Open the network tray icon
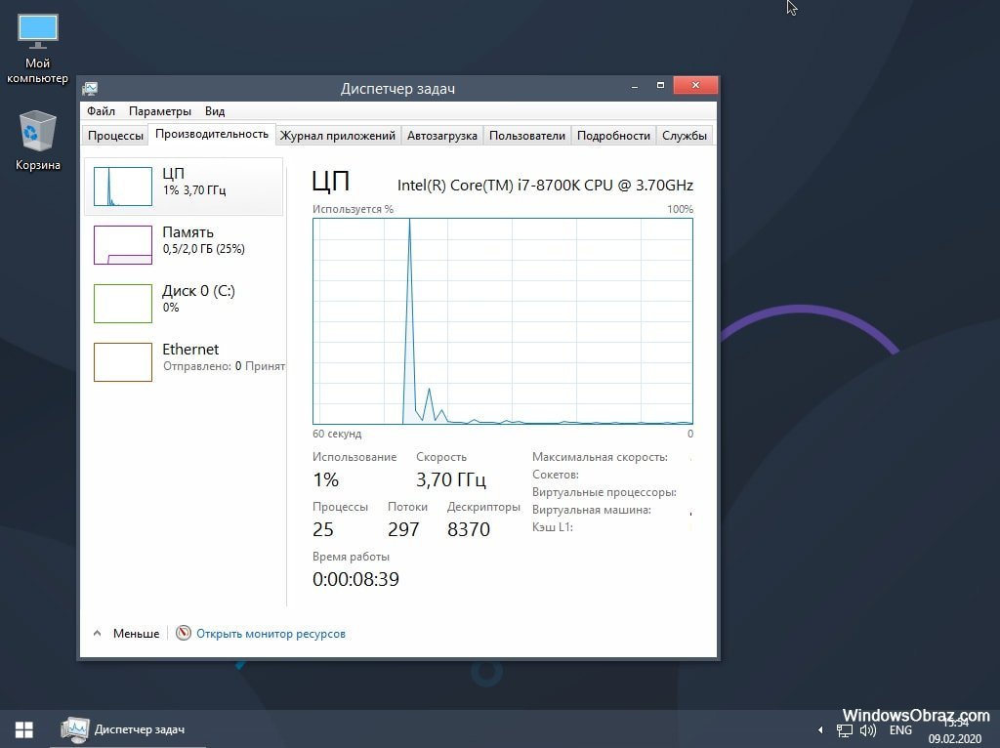Viewport: 1000px width, 748px height. [x=845, y=730]
